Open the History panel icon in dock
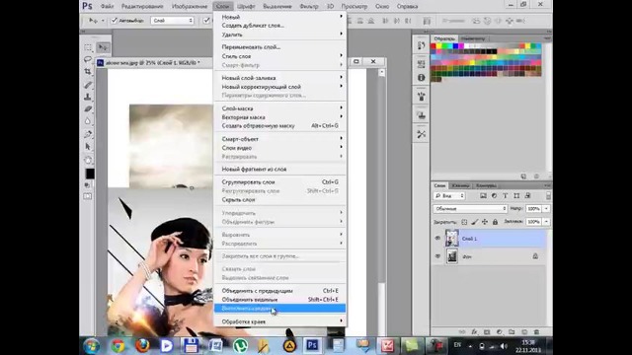Image resolution: width=632 pixels, height=355 pixels. (422, 45)
